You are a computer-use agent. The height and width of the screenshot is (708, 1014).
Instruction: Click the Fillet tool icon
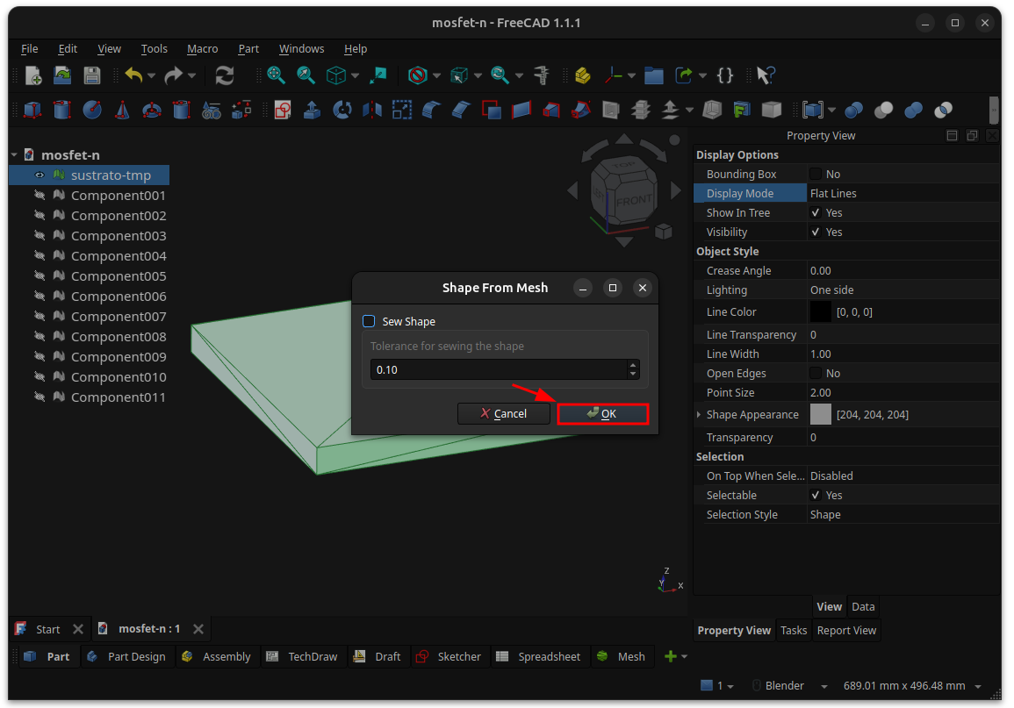431,110
